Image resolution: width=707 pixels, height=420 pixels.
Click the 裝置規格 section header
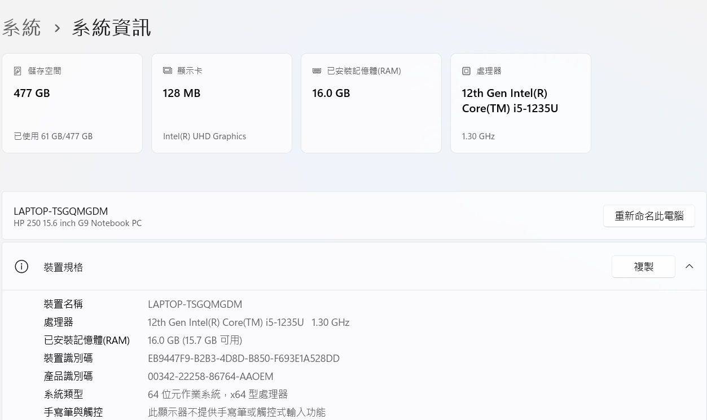tap(63, 267)
